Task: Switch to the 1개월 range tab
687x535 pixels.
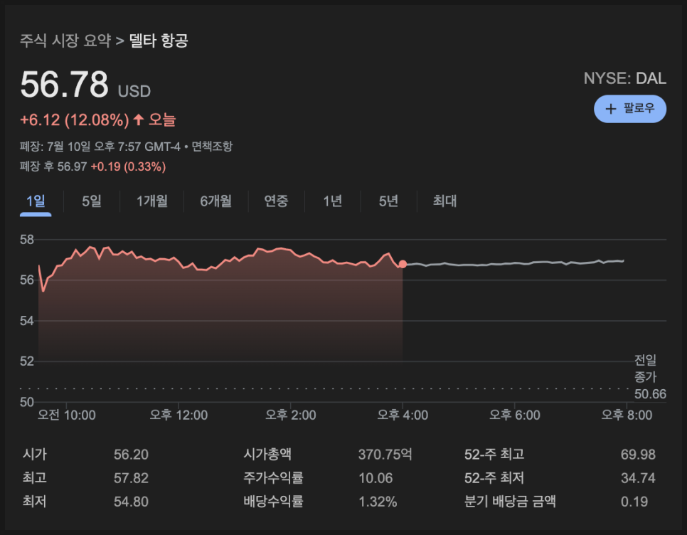Action: (151, 201)
